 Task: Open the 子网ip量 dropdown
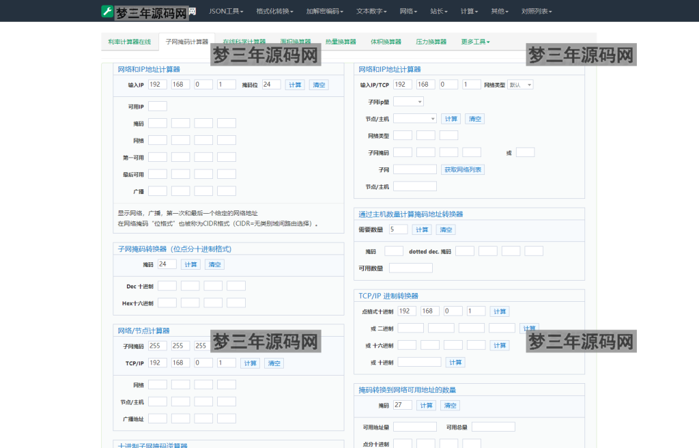click(408, 102)
